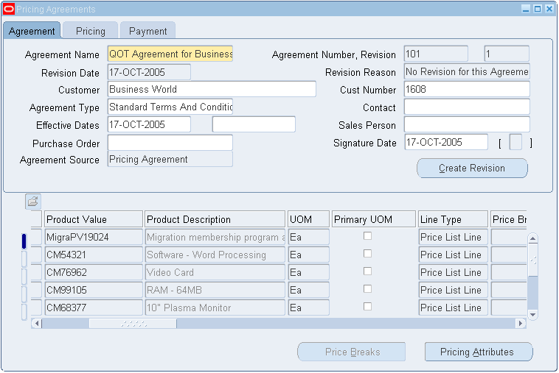Check Primary UOM for MigraPV19024
This screenshot has height=373, width=559.
367,236
